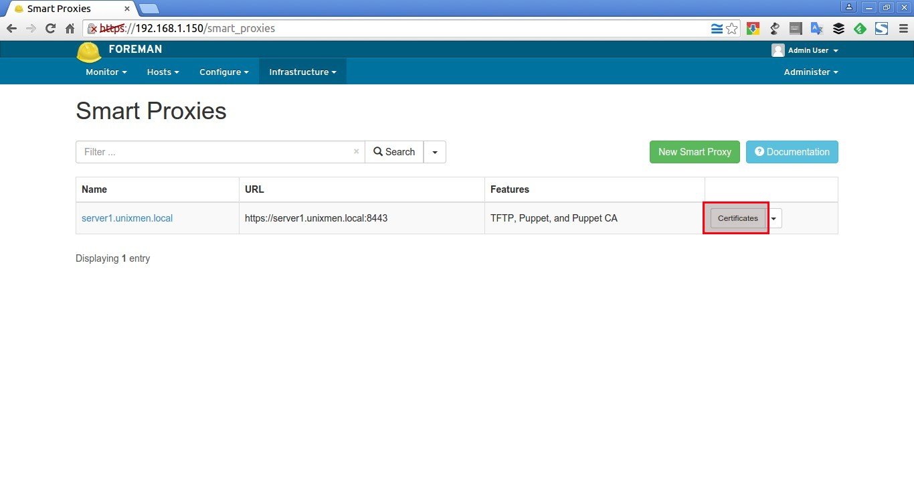Screen dimensions: 914x498
Task: Open a new browser tab
Action: coord(149,9)
